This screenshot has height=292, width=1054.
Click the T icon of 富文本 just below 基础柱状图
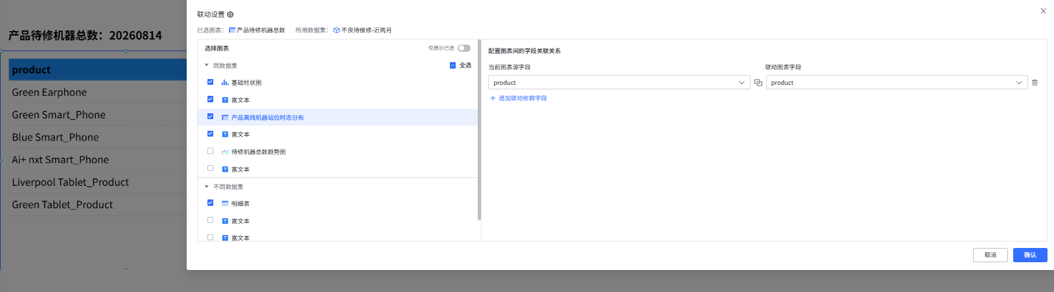225,100
